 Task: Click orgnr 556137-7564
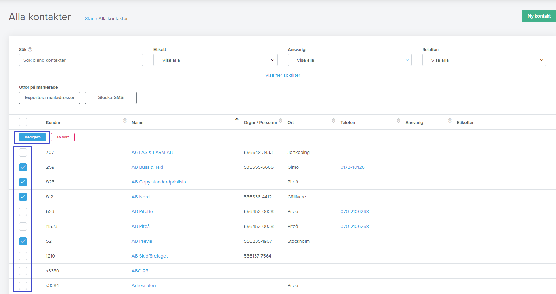tap(257, 256)
